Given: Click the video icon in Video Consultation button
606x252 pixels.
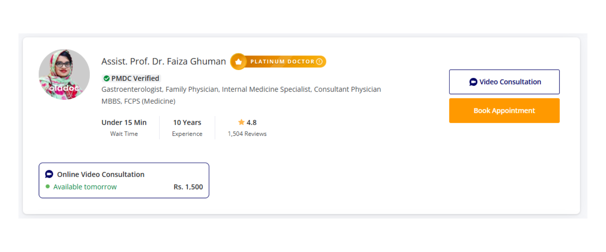Looking at the screenshot, I should tap(473, 82).
